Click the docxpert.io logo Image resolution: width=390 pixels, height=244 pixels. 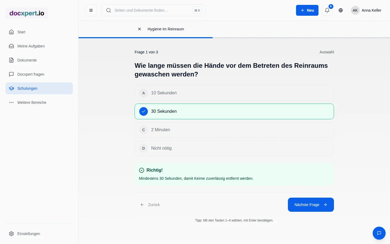(x=27, y=13)
